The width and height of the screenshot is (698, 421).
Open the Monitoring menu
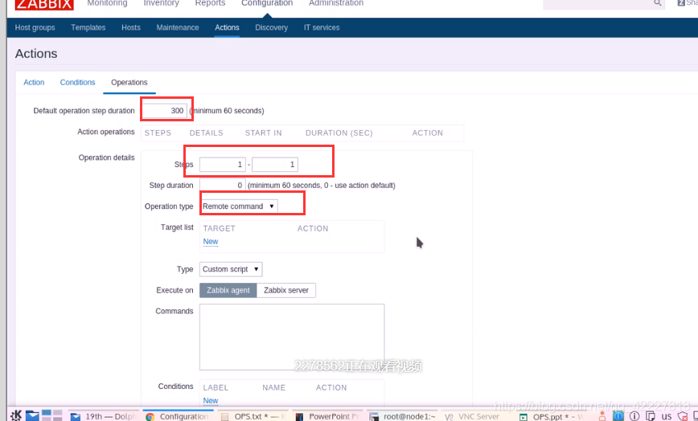tap(107, 3)
